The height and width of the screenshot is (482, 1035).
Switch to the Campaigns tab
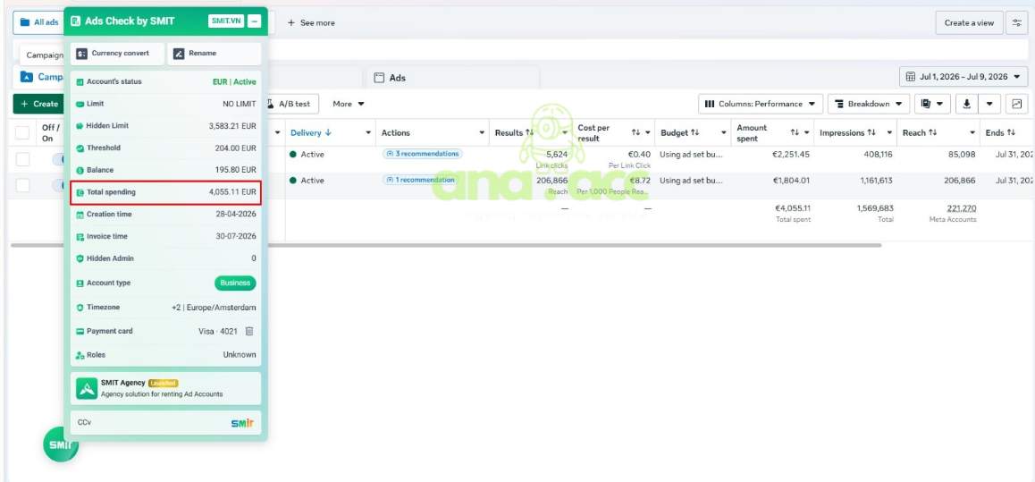coord(42,77)
